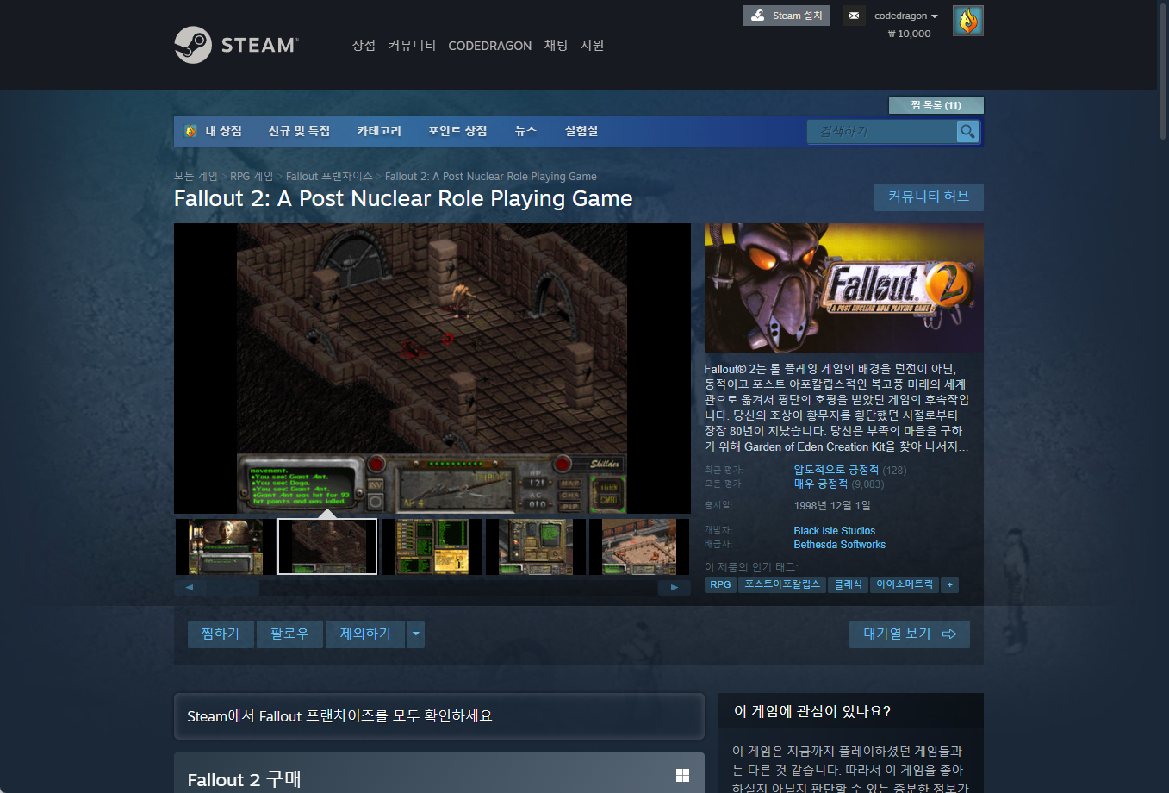Click the 아이소메트릭 tag
This screenshot has width=1169, height=793.
click(x=905, y=584)
